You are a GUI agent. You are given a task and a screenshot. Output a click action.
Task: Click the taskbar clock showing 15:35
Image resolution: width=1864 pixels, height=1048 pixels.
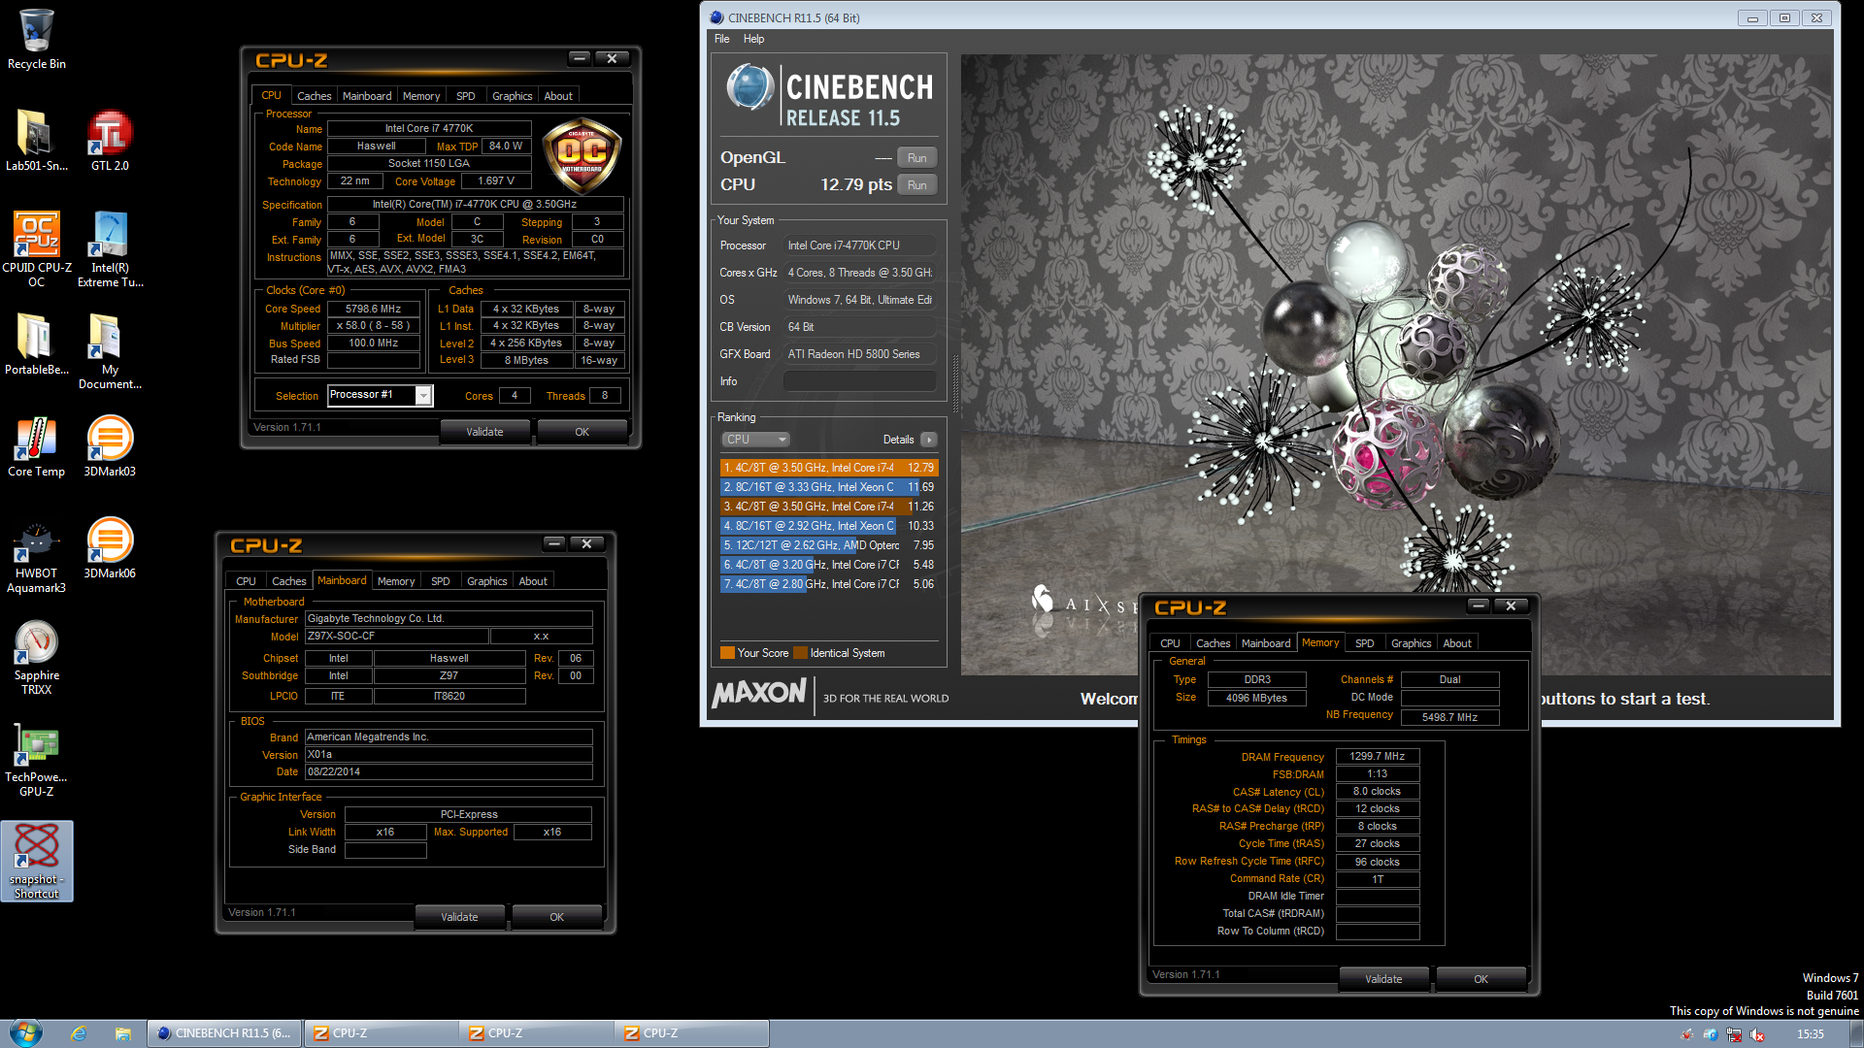[1810, 1034]
